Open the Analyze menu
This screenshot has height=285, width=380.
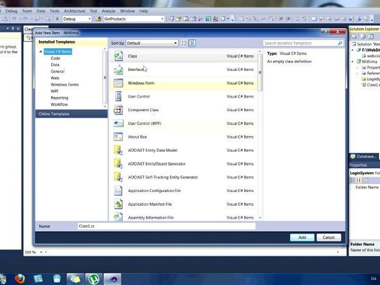coord(108,11)
